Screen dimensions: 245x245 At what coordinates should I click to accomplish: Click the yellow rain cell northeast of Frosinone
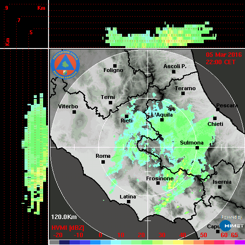[x=180, y=172]
